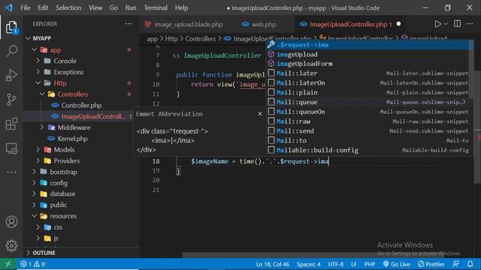This screenshot has height=270, width=481.
Task: Open editor More Actions ellipsis
Action: point(470,24)
